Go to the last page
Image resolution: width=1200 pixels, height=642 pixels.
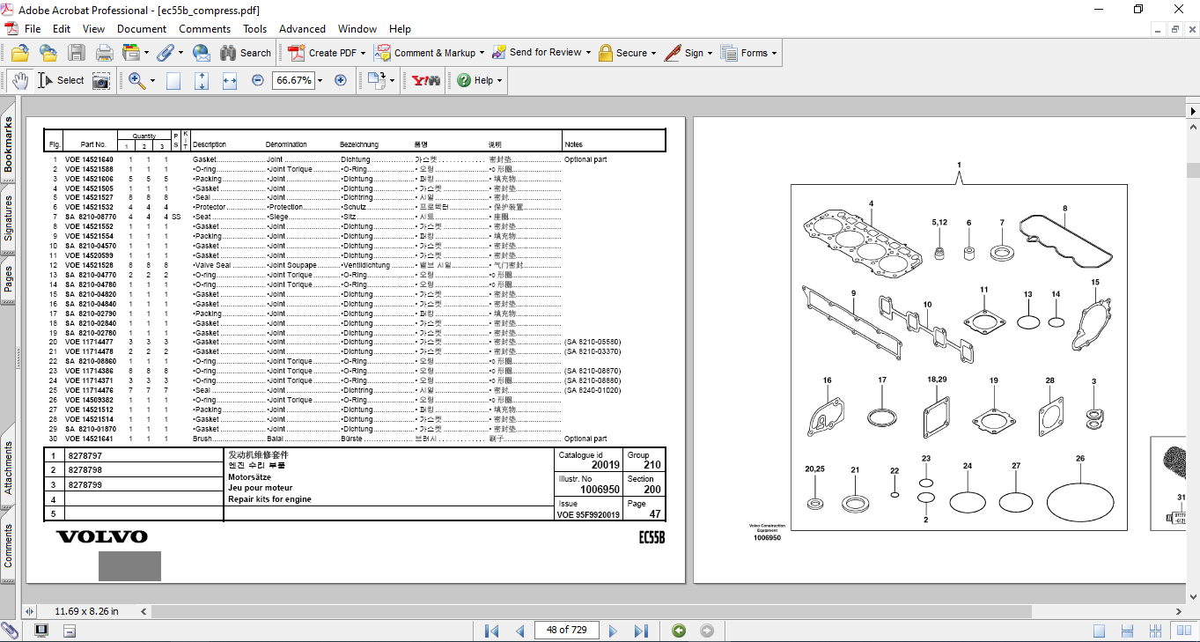tap(641, 631)
